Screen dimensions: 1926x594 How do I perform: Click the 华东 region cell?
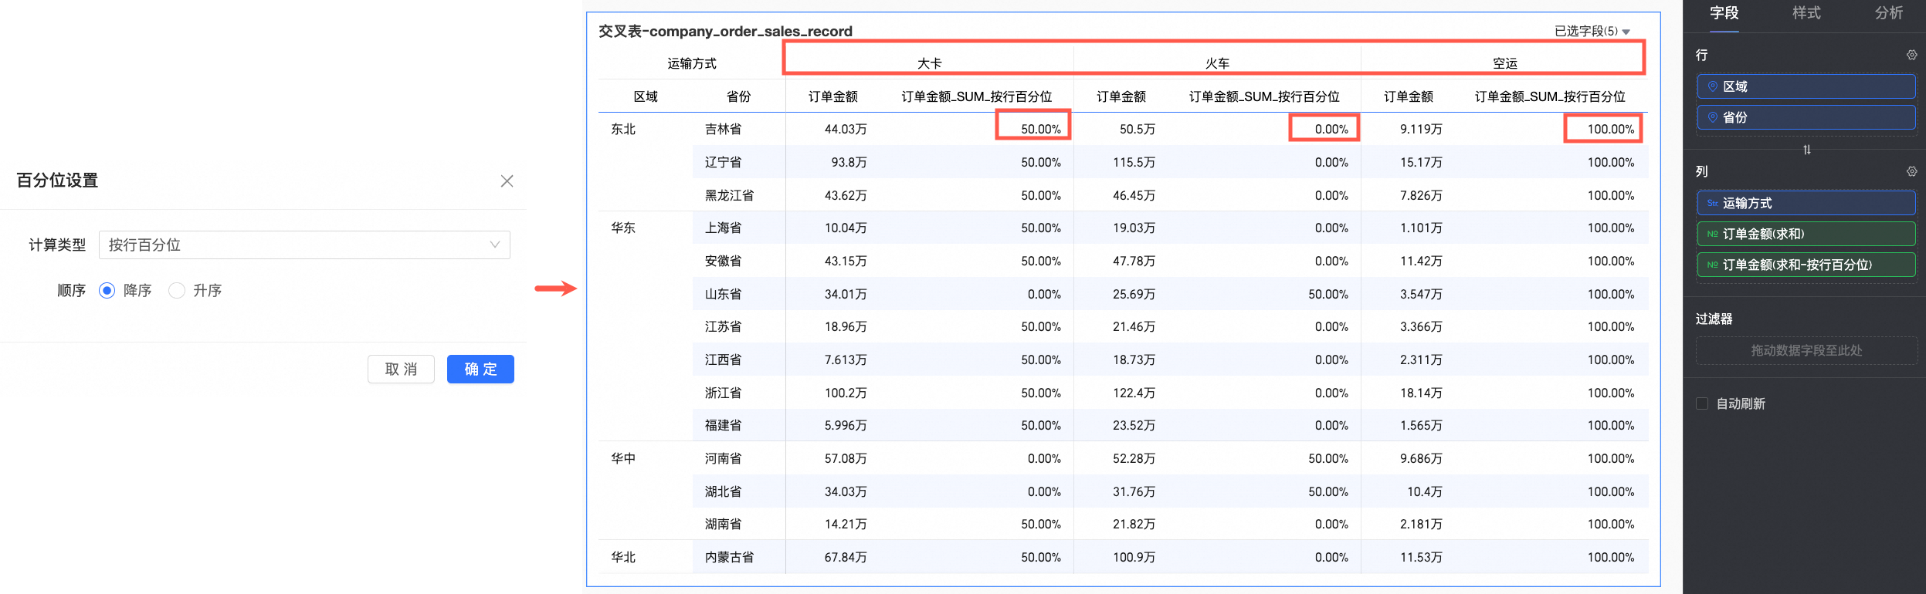click(623, 228)
